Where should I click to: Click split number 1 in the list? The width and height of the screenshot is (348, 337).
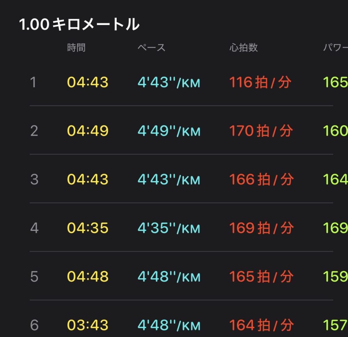pyautogui.click(x=33, y=83)
